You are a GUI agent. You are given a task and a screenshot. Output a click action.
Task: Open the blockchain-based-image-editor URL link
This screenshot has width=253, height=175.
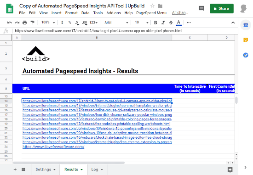(97, 137)
